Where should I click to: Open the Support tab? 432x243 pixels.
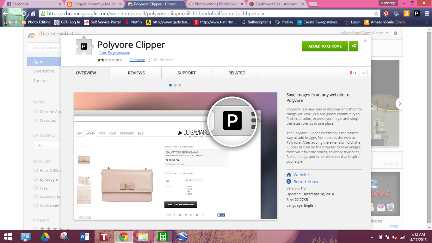[187, 73]
